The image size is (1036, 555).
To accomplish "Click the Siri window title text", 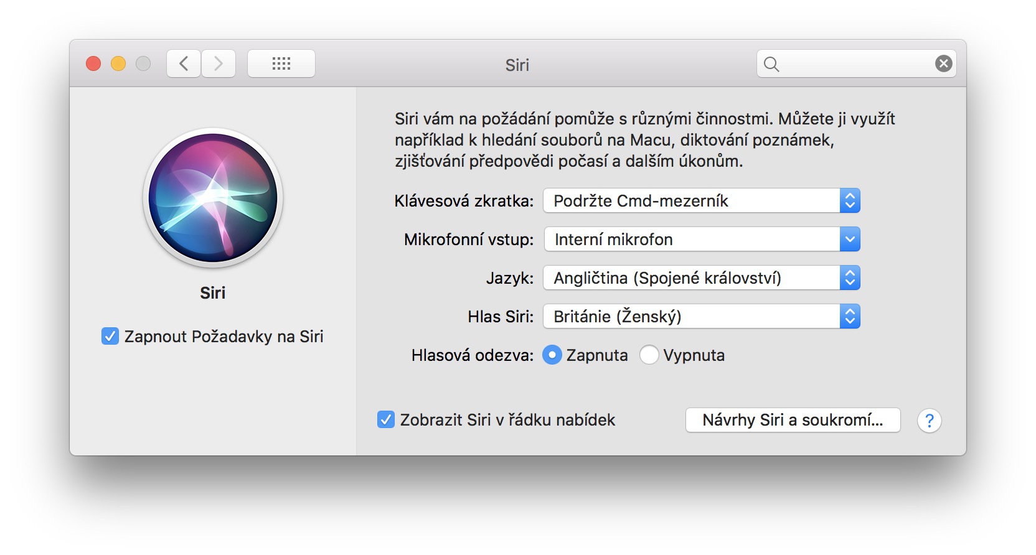I will pos(517,65).
